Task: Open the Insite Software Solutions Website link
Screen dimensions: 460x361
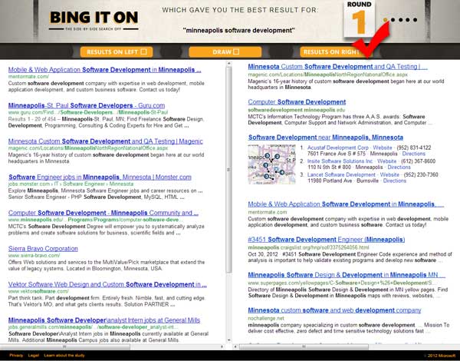Action: click(x=386, y=161)
